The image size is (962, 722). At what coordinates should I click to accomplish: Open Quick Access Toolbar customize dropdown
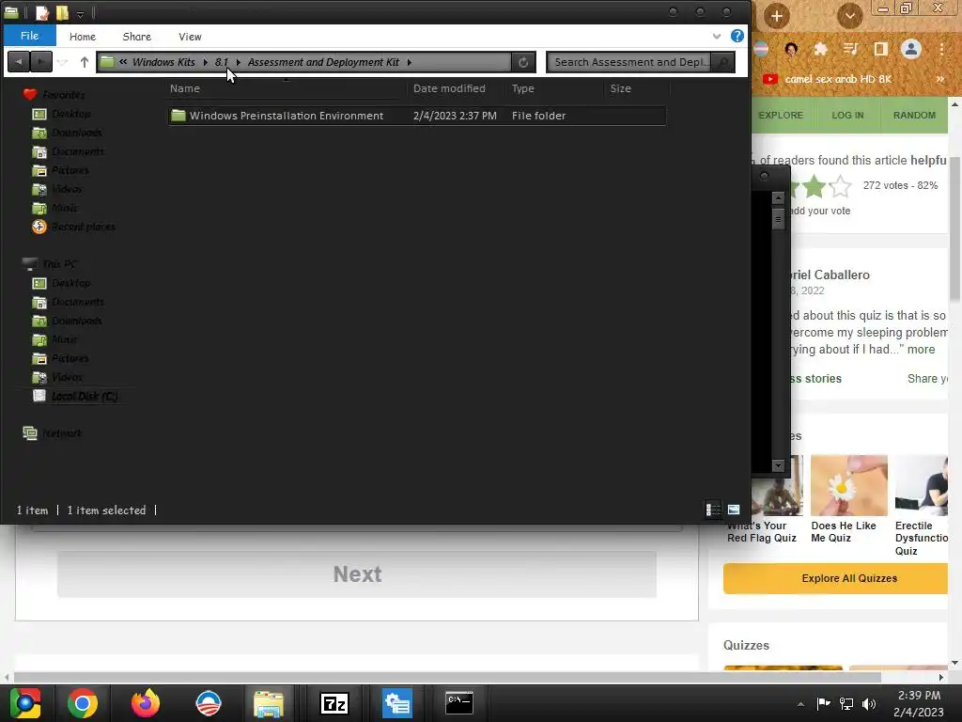[x=80, y=13]
